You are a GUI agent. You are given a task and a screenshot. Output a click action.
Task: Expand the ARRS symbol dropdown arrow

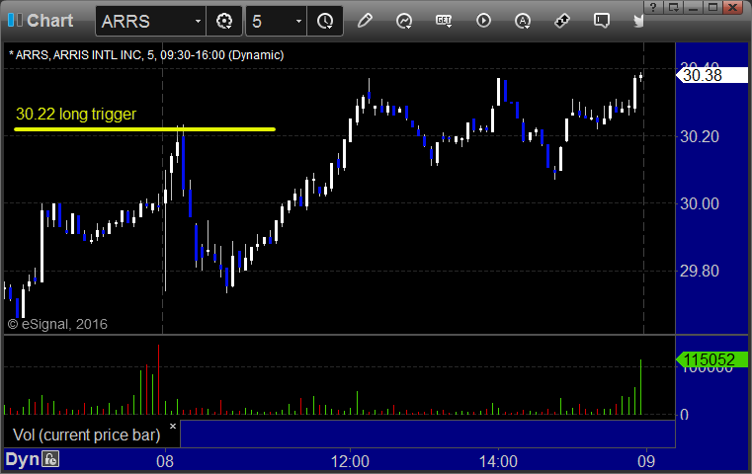pos(198,21)
